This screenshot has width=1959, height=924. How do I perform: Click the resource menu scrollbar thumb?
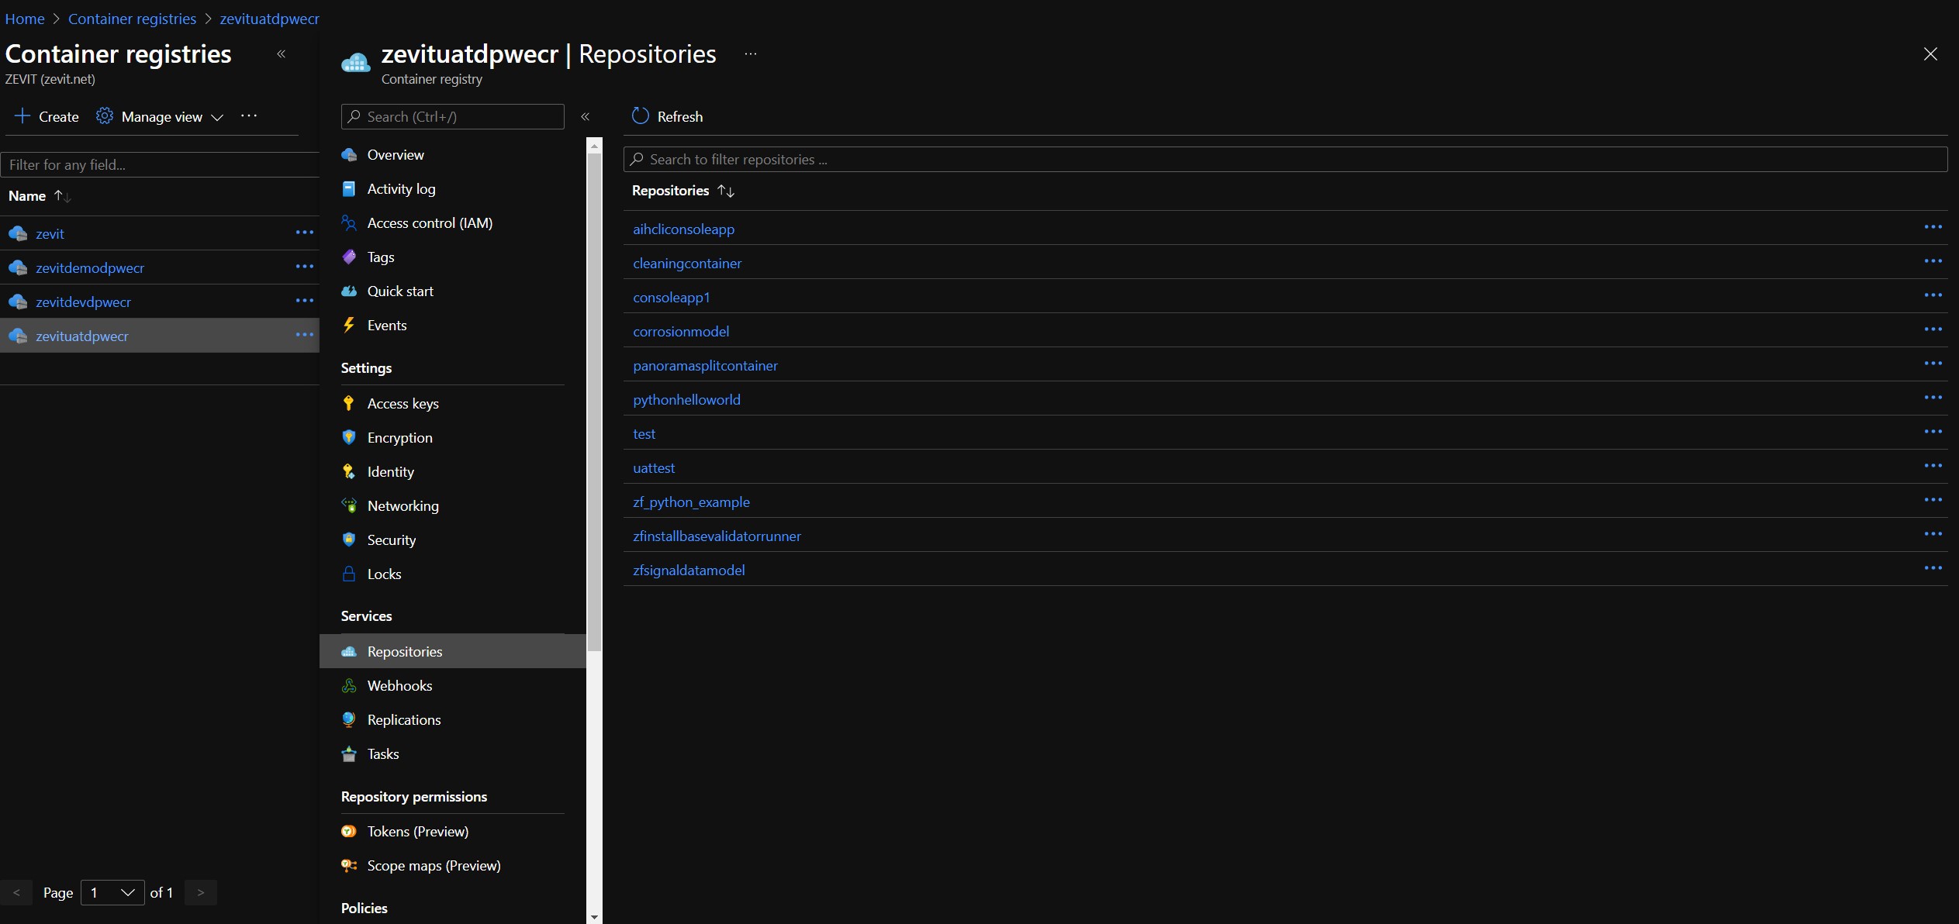(x=594, y=403)
